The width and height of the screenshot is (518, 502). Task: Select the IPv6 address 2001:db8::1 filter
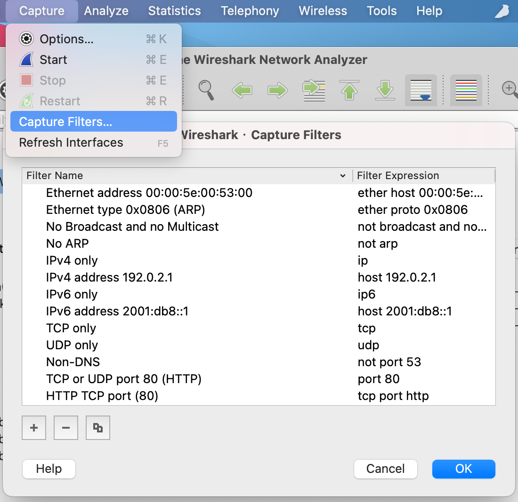coord(117,311)
